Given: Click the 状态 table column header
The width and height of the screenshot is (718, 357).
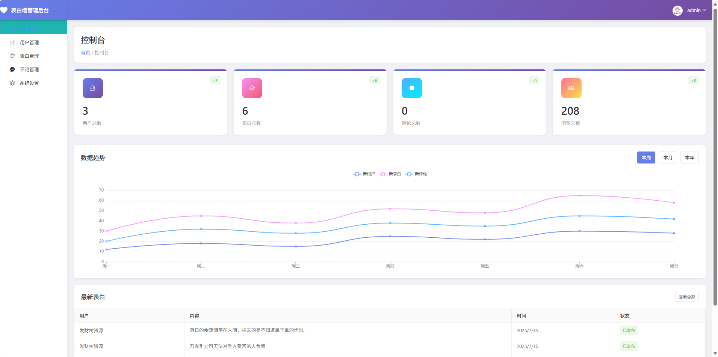Looking at the screenshot, I should (x=660, y=316).
